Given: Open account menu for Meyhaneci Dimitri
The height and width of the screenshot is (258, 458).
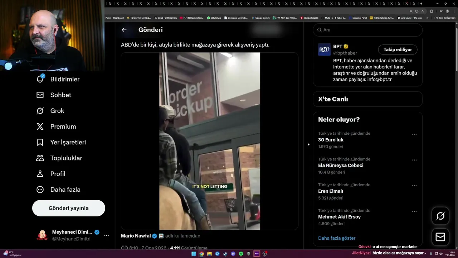Looking at the screenshot, I should [x=106, y=235].
